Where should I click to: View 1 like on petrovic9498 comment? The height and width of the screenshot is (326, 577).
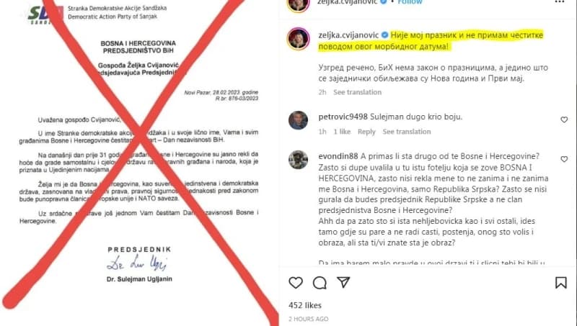click(342, 132)
